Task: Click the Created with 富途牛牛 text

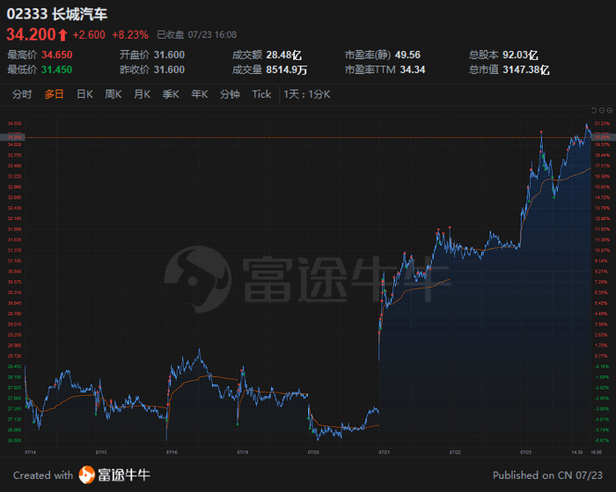Action: coord(82,475)
